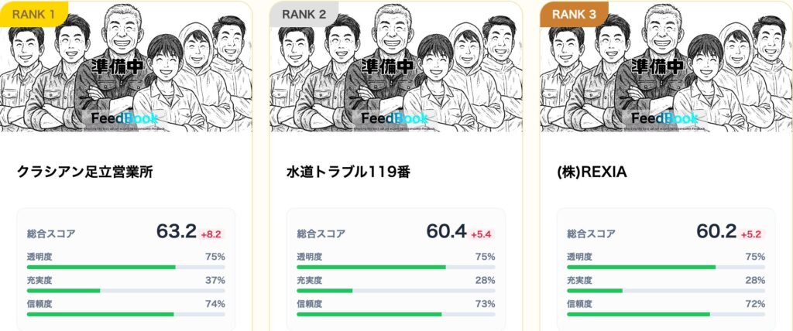Click (株)REXIA's 充実度 28% progress bar
This screenshot has height=331, width=793.
coord(666,291)
